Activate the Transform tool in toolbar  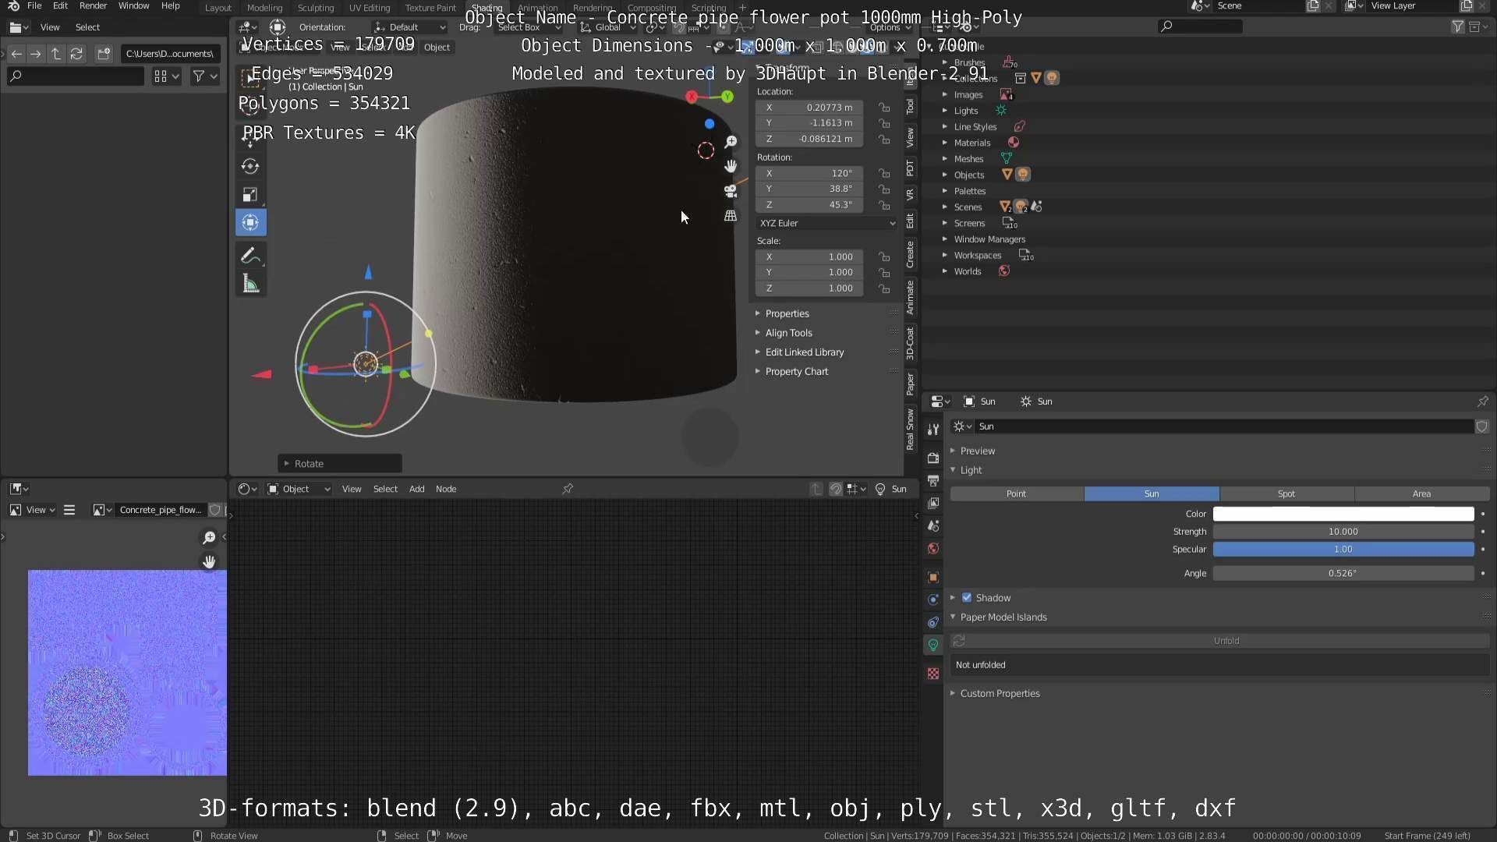pos(250,223)
